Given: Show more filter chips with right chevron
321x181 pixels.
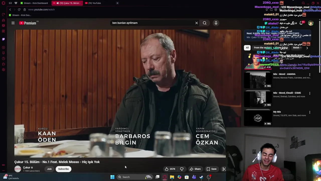Looking at the screenshot, I should (x=307, y=48).
